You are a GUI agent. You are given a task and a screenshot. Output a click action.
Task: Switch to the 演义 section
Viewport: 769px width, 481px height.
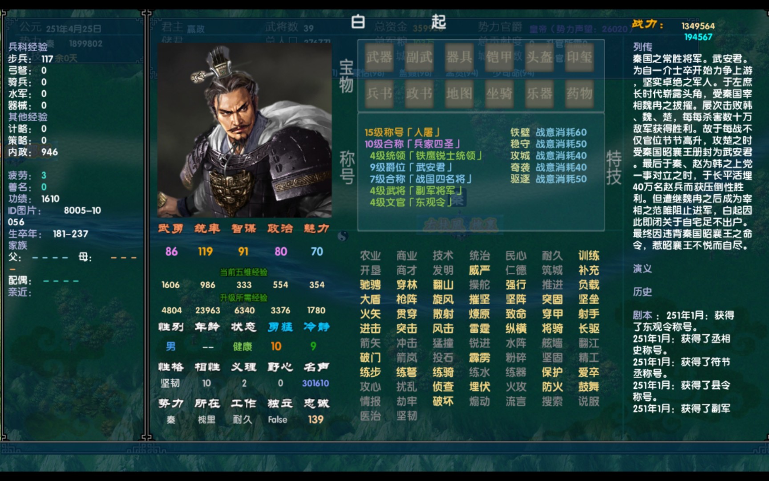642,269
